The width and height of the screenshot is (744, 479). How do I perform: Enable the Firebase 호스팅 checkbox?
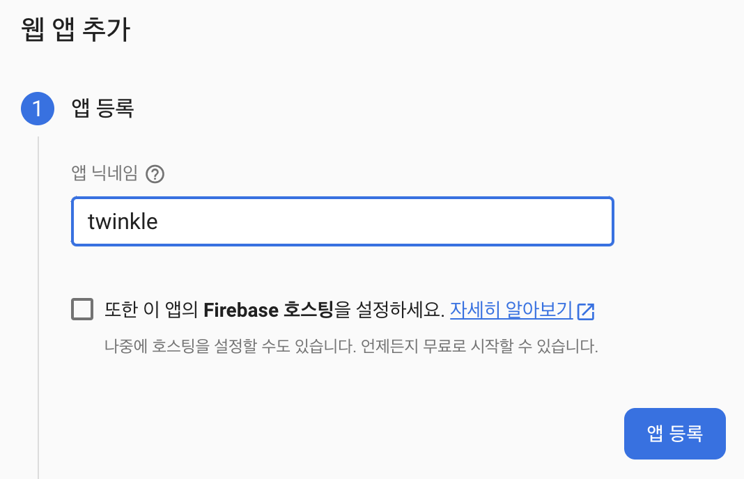pos(82,309)
